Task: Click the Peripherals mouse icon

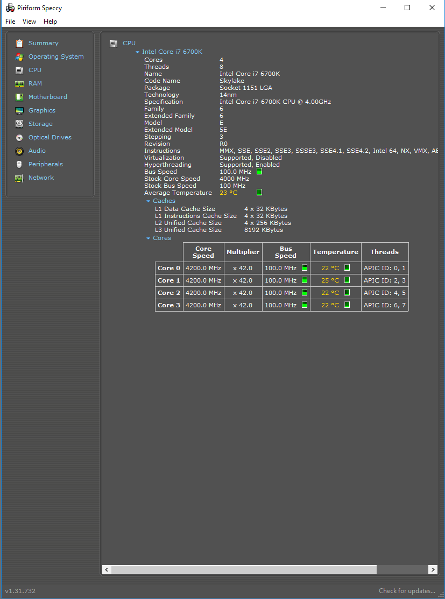Action: 19,164
